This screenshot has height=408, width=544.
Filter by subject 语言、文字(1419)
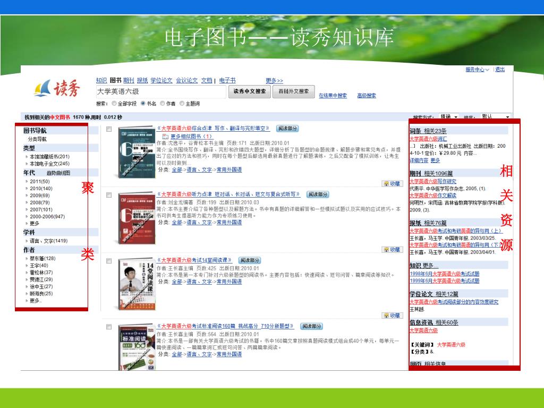(48, 241)
